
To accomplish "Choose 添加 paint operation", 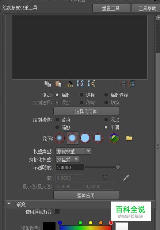I will click(106, 120).
